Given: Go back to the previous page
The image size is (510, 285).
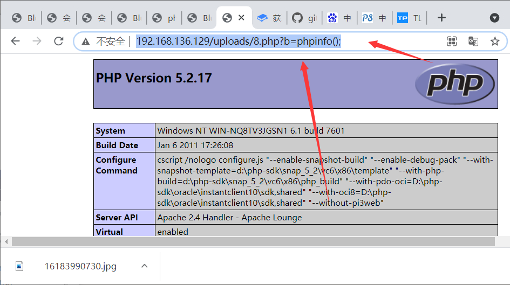Looking at the screenshot, I should (x=15, y=41).
